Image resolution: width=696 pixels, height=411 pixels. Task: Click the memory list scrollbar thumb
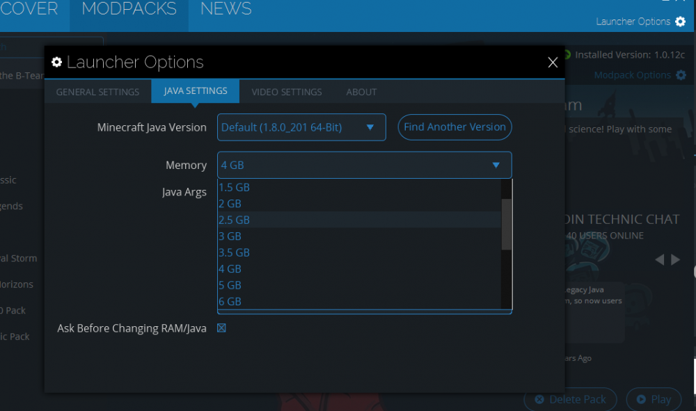507,225
